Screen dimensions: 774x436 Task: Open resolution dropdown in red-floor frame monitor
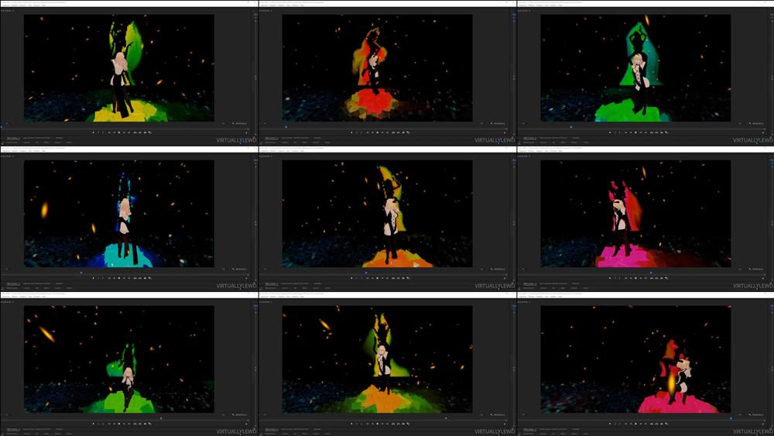coord(481,123)
